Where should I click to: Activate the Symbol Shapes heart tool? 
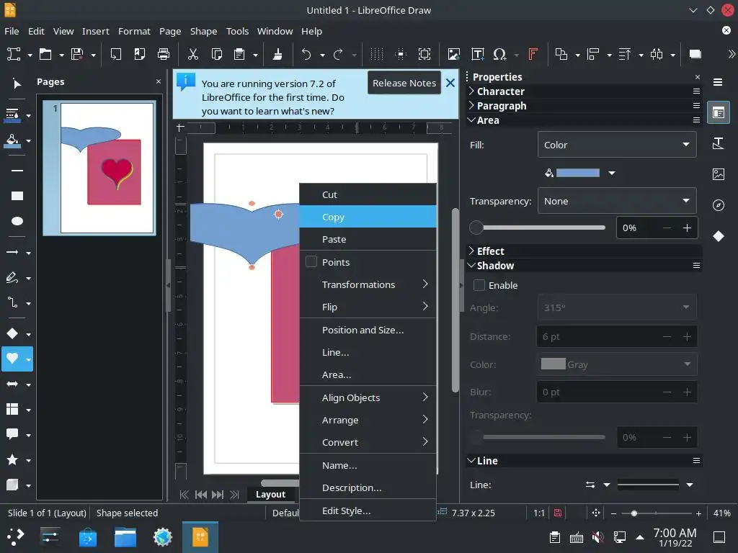tap(13, 359)
